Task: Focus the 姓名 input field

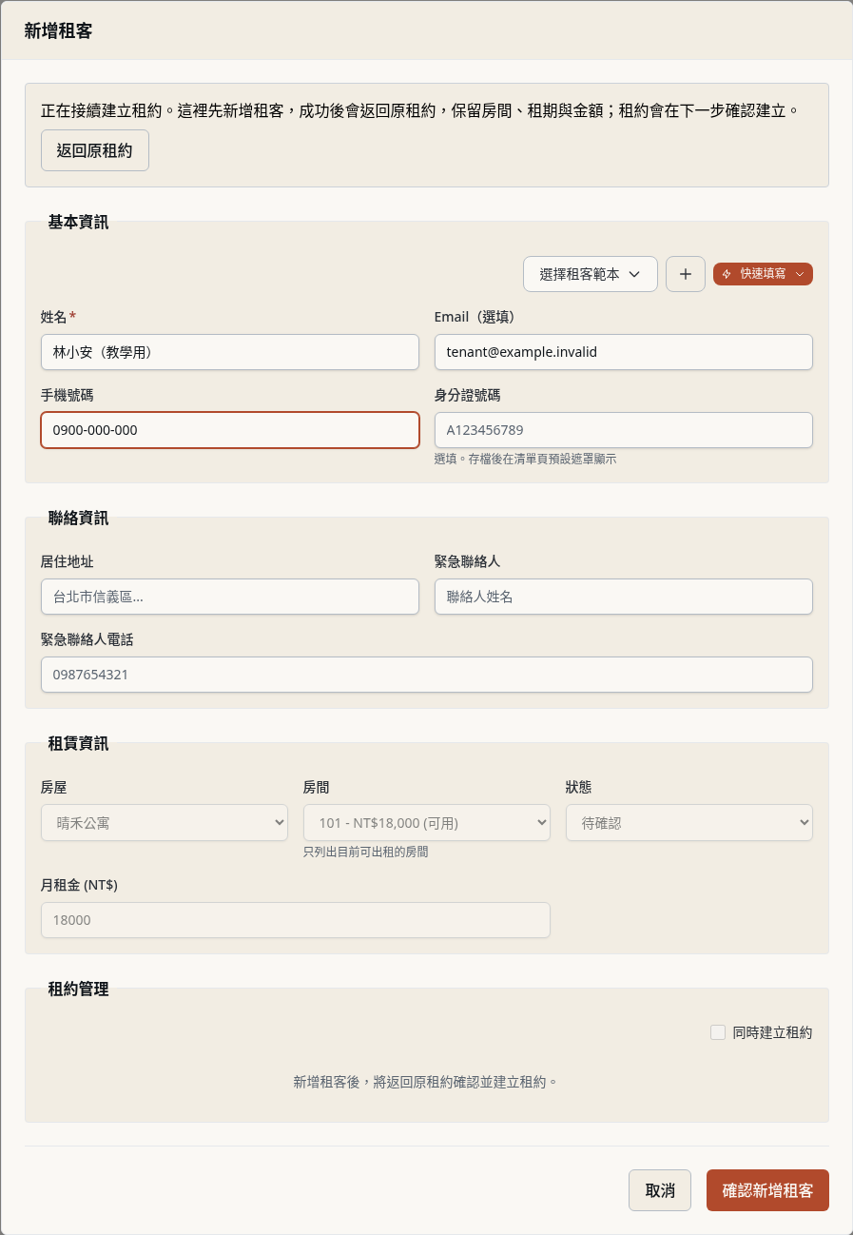Action: point(230,352)
